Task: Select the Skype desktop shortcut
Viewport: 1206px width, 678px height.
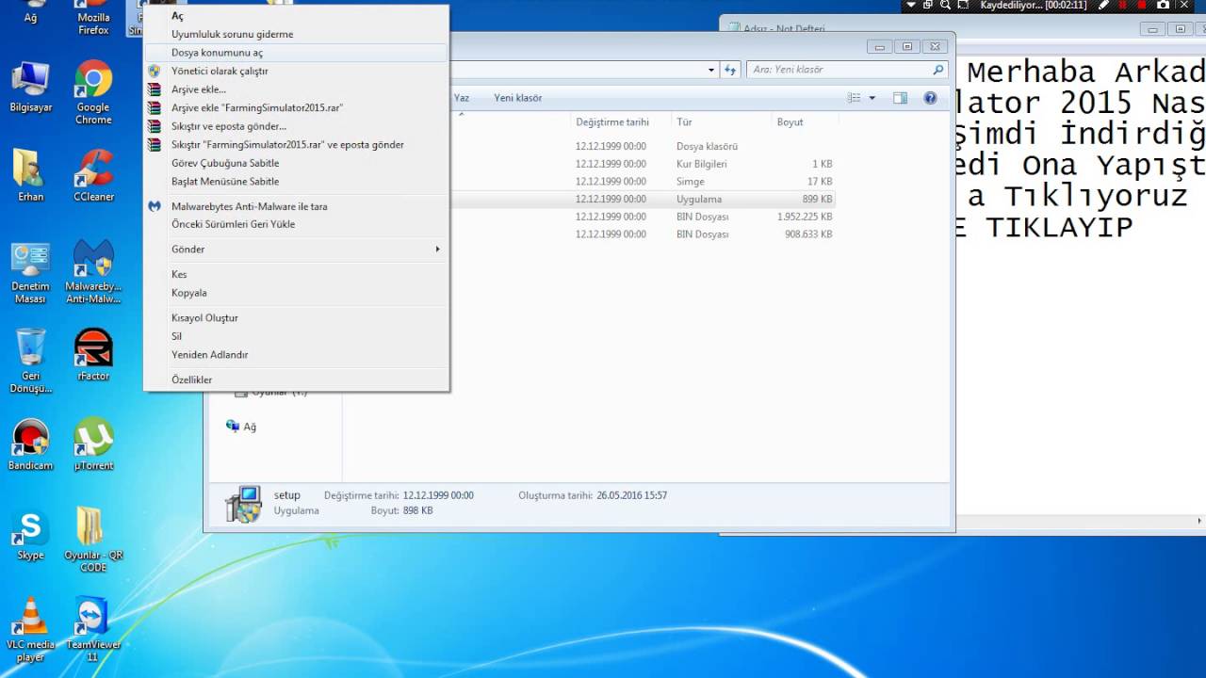Action: point(30,534)
